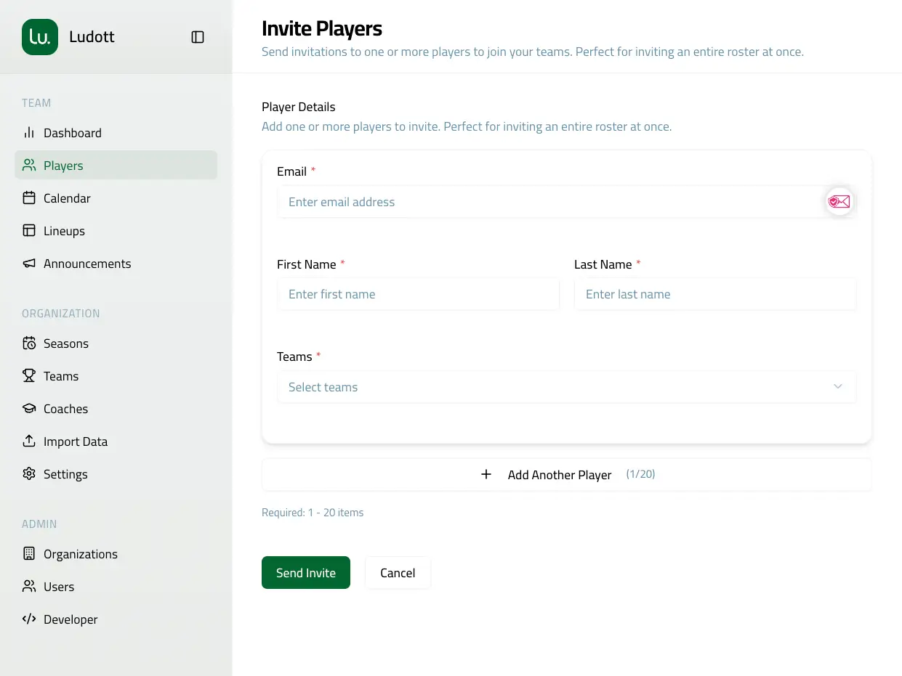Click the Settings gear in the sidebar
The height and width of the screenshot is (676, 902).
(x=29, y=473)
